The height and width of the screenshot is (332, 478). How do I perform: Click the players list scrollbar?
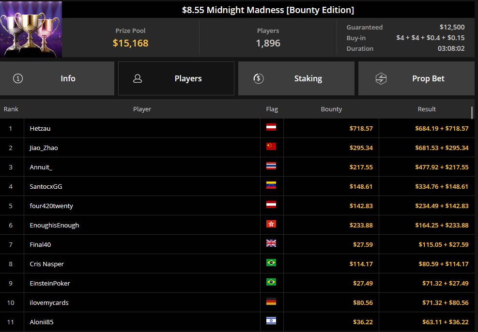pyautogui.click(x=472, y=113)
